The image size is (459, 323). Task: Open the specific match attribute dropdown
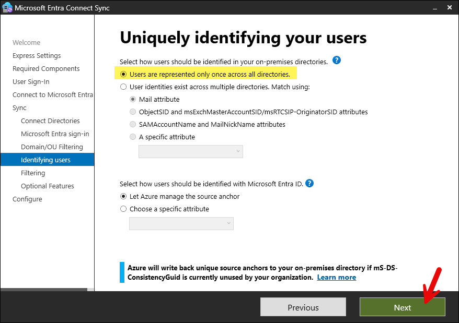191,151
